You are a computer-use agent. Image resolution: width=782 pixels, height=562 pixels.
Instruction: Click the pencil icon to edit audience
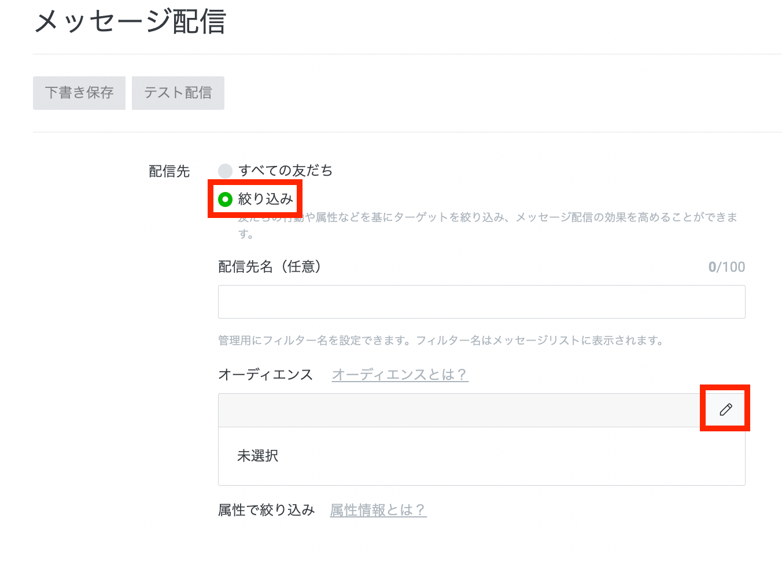(725, 409)
